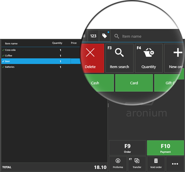Select the Card payment button
The height and width of the screenshot is (172, 185).
[134, 83]
